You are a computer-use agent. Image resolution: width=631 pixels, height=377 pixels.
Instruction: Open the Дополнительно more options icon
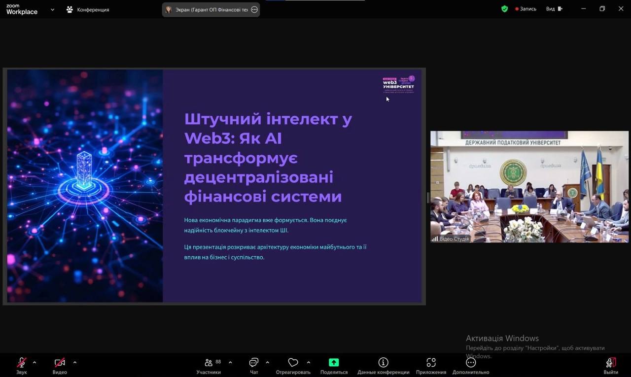[471, 363]
